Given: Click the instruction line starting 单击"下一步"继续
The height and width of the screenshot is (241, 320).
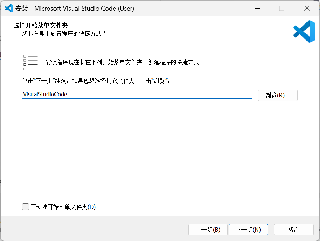Looking at the screenshot, I should coord(96,81).
